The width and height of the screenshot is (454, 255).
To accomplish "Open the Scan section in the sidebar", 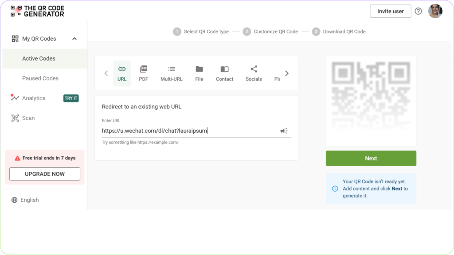I will click(28, 118).
